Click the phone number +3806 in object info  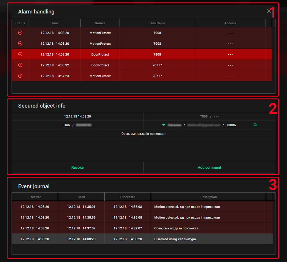(231, 125)
